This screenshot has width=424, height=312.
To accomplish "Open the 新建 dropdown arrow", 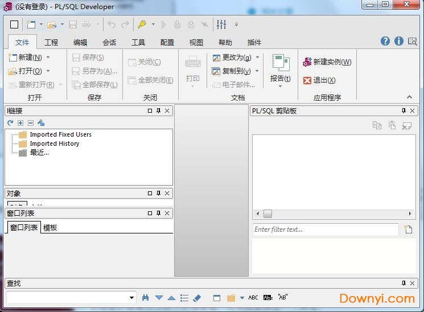I will (48, 58).
